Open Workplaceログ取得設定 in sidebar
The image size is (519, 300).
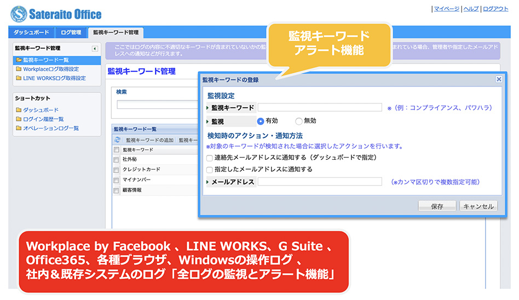coord(51,69)
